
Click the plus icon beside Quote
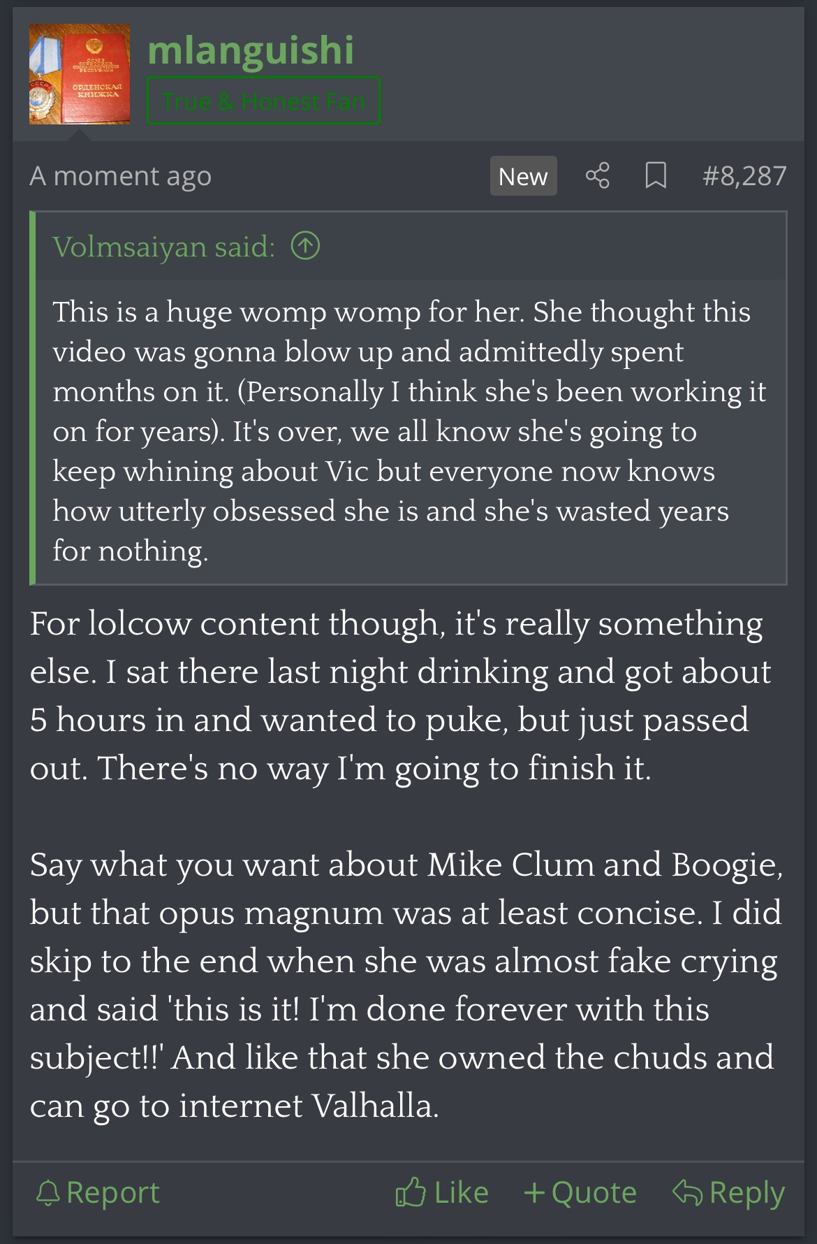click(x=534, y=1192)
